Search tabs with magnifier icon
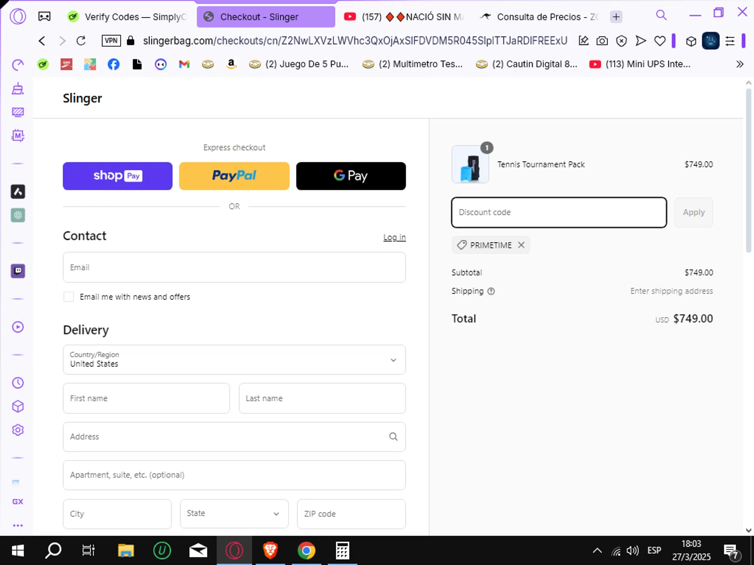This screenshot has height=565, width=754. (x=662, y=15)
